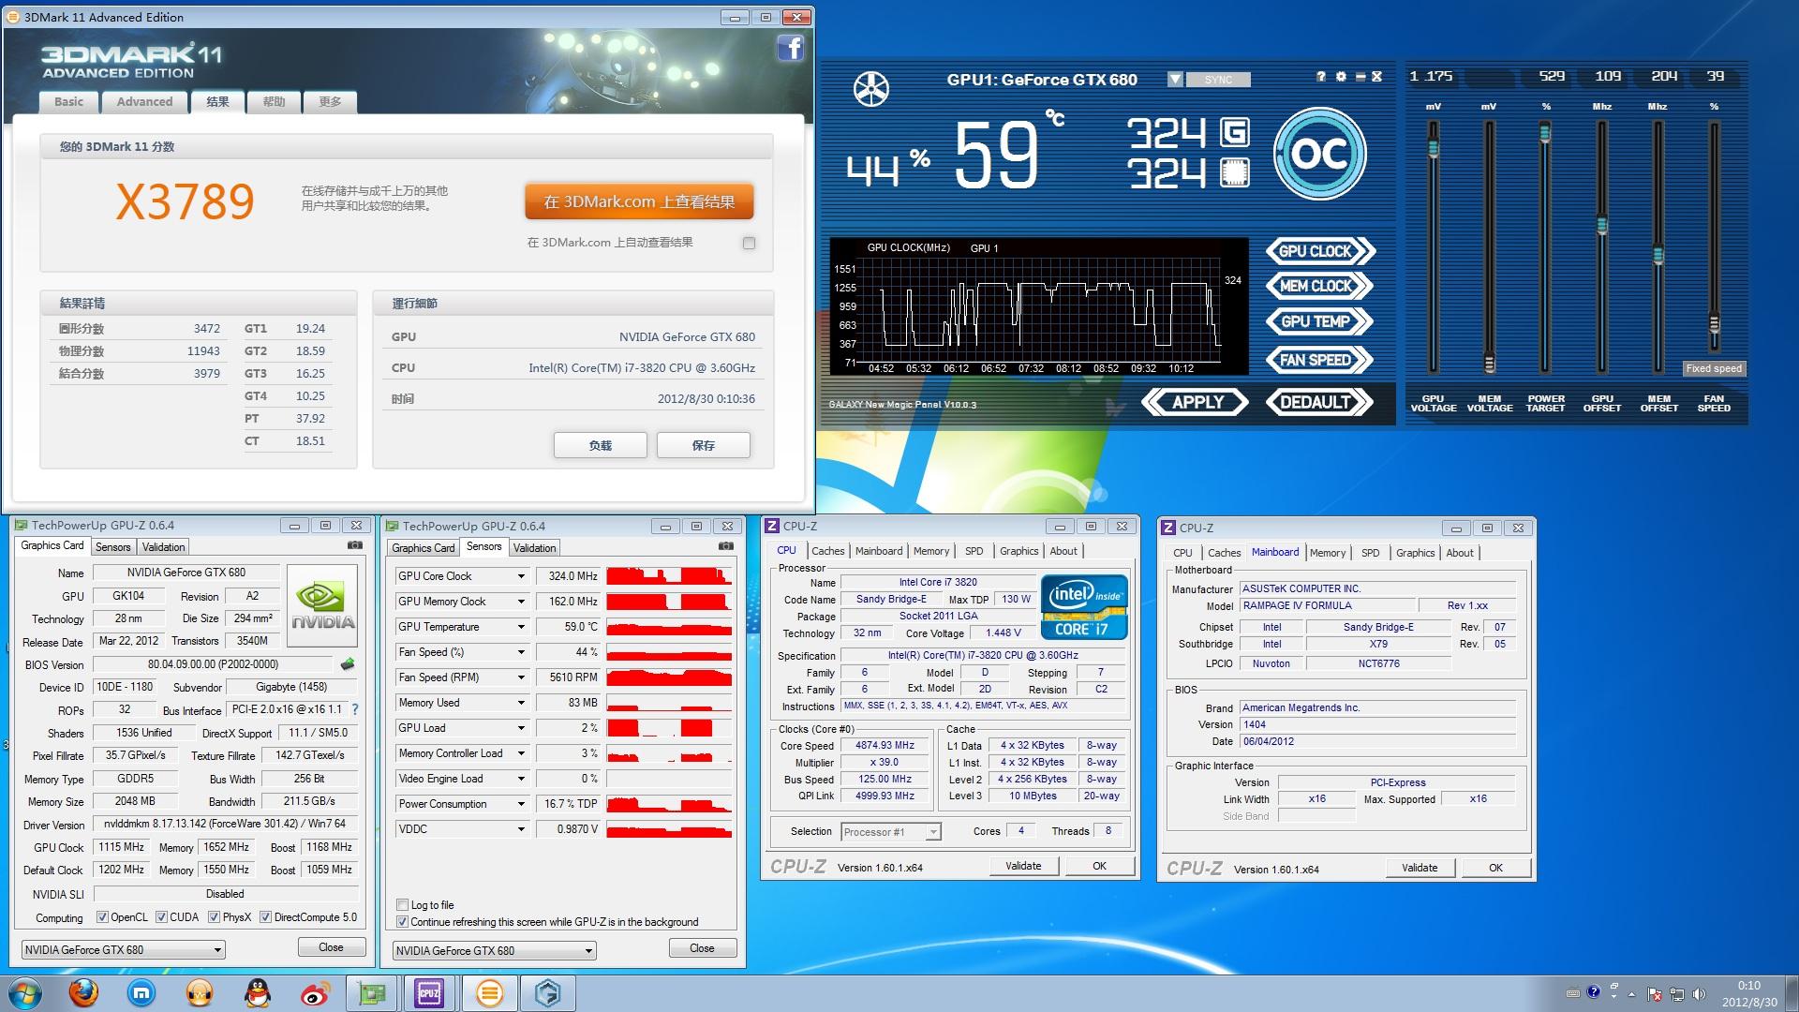This screenshot has width=1799, height=1012.
Task: Click APPLY in Magic Panel
Action: 1196,402
